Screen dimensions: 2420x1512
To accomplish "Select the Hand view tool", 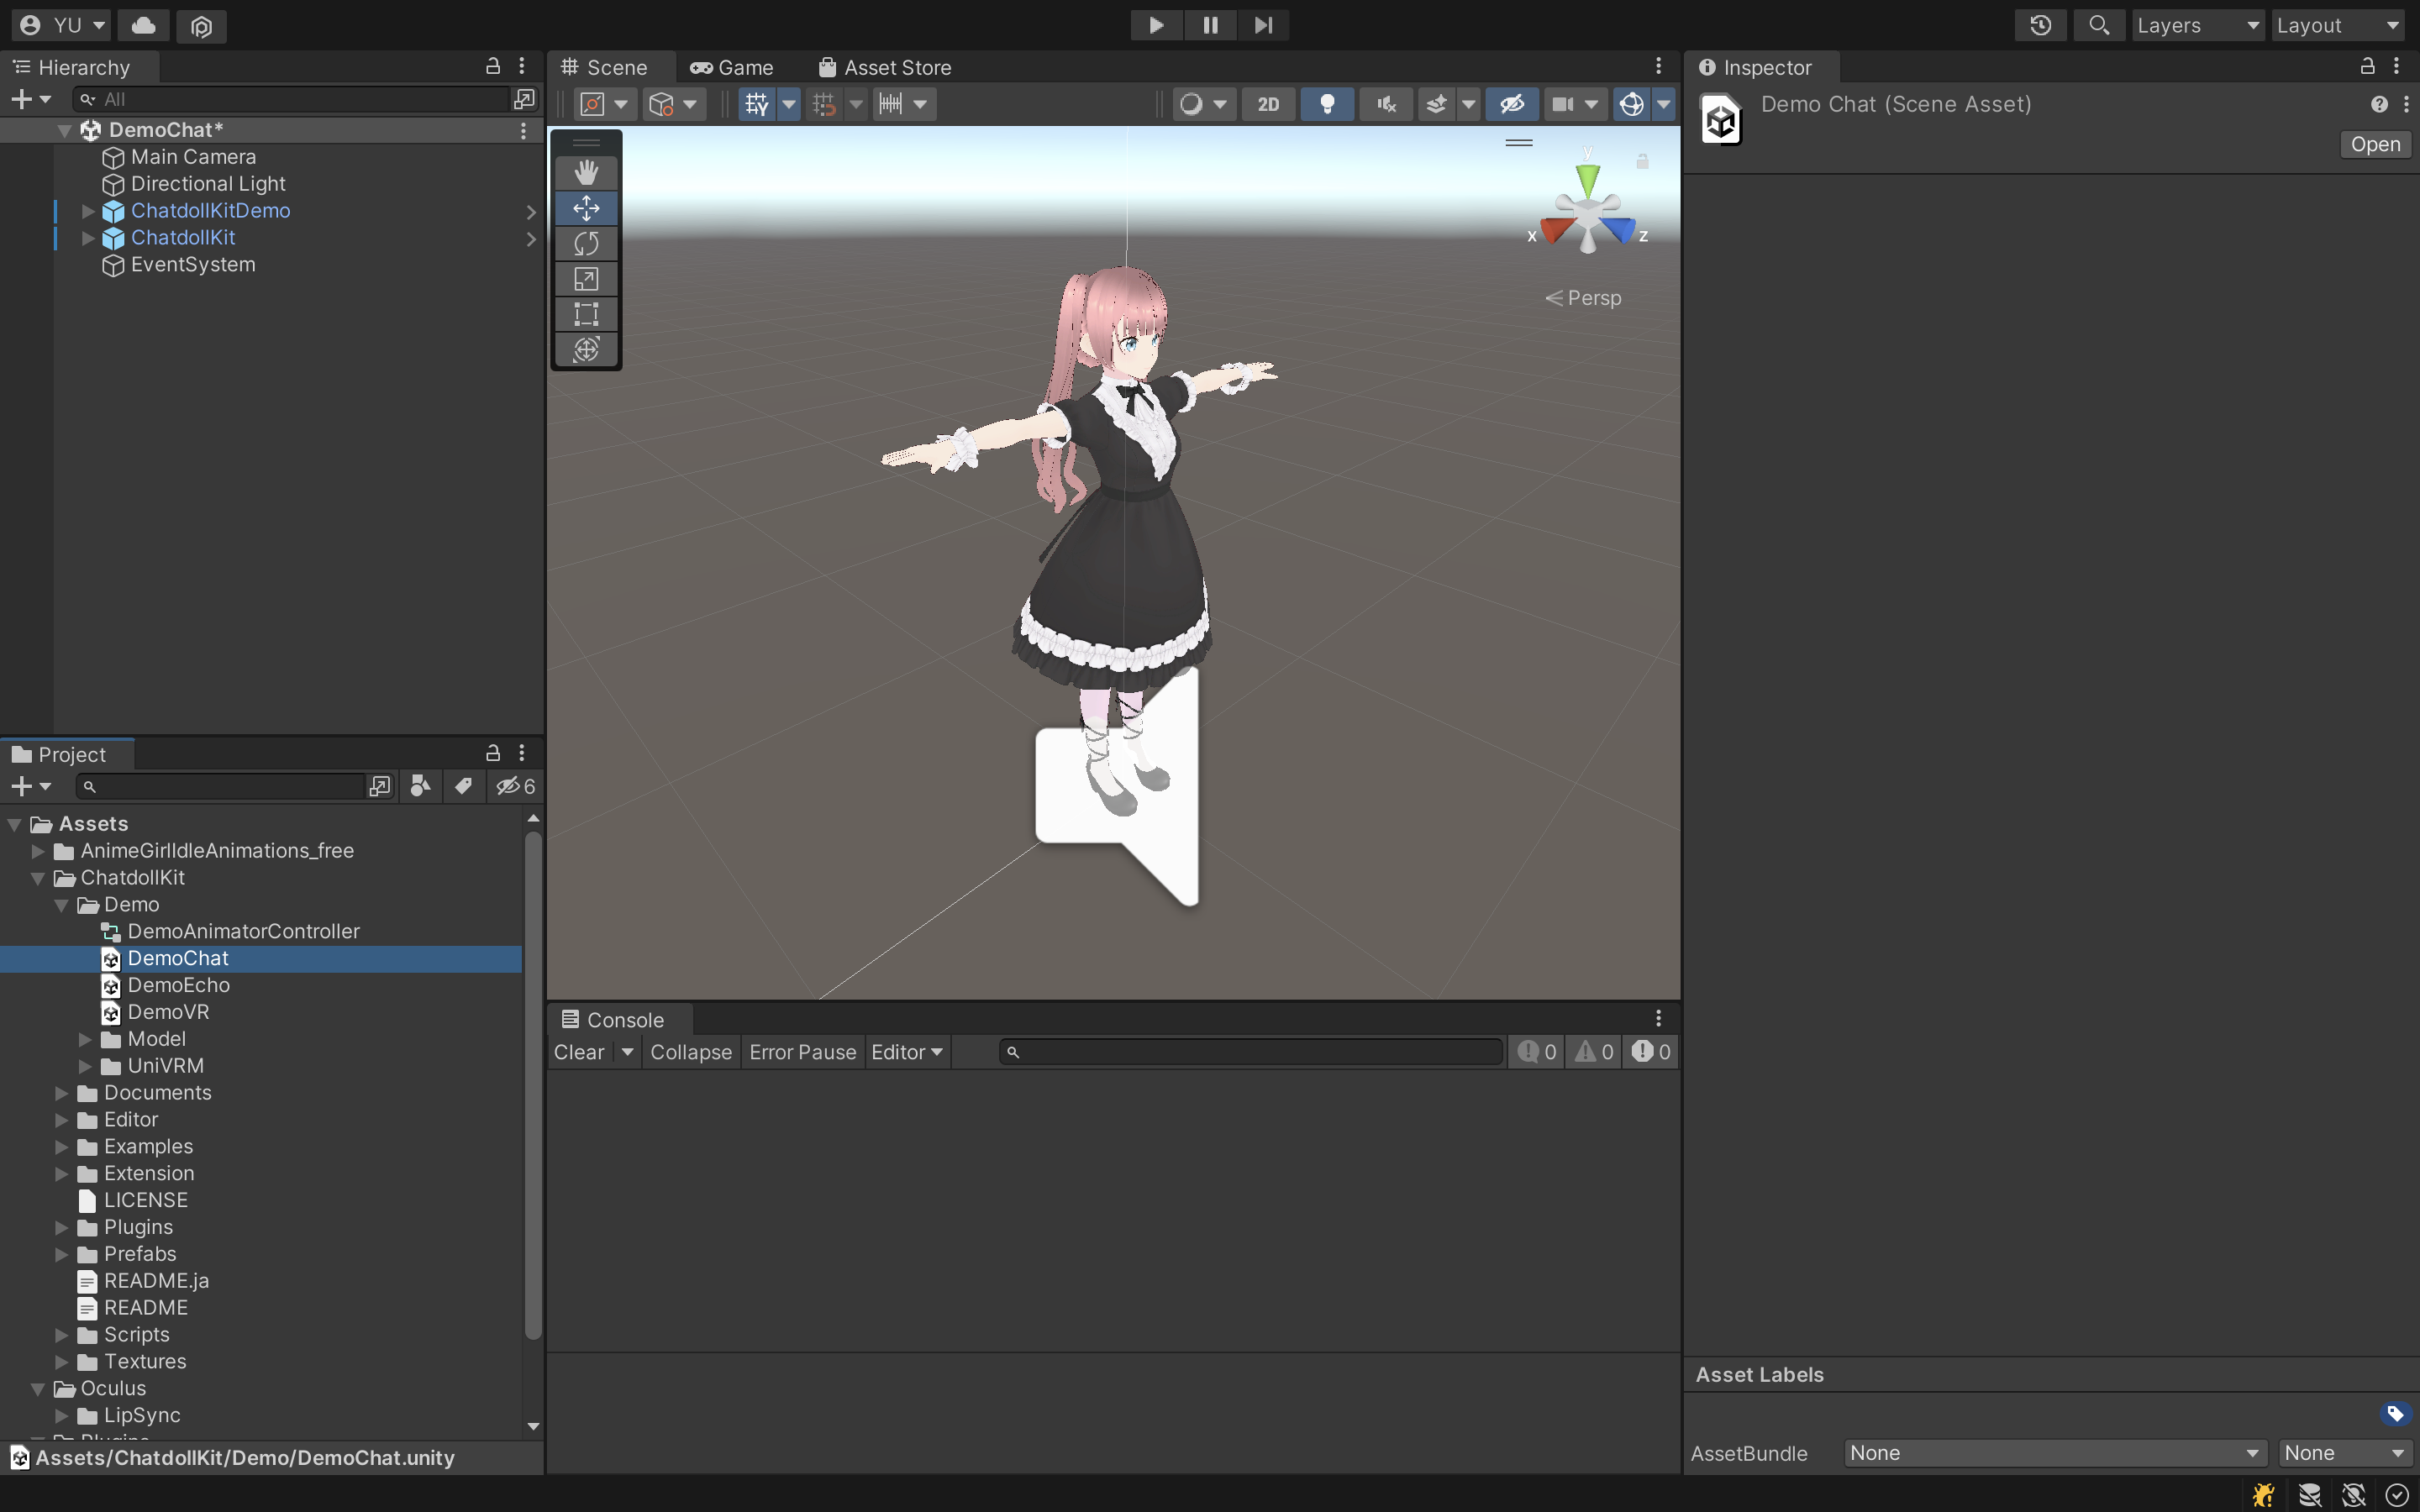I will [586, 172].
